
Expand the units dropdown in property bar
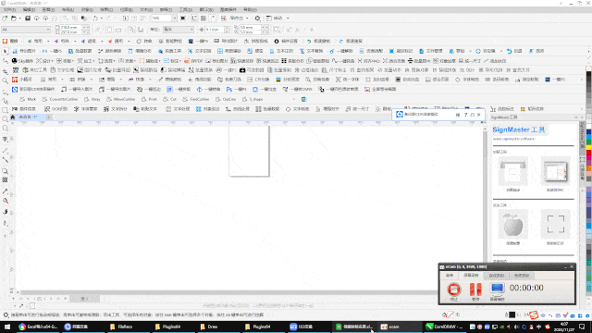pyautogui.click(x=191, y=30)
